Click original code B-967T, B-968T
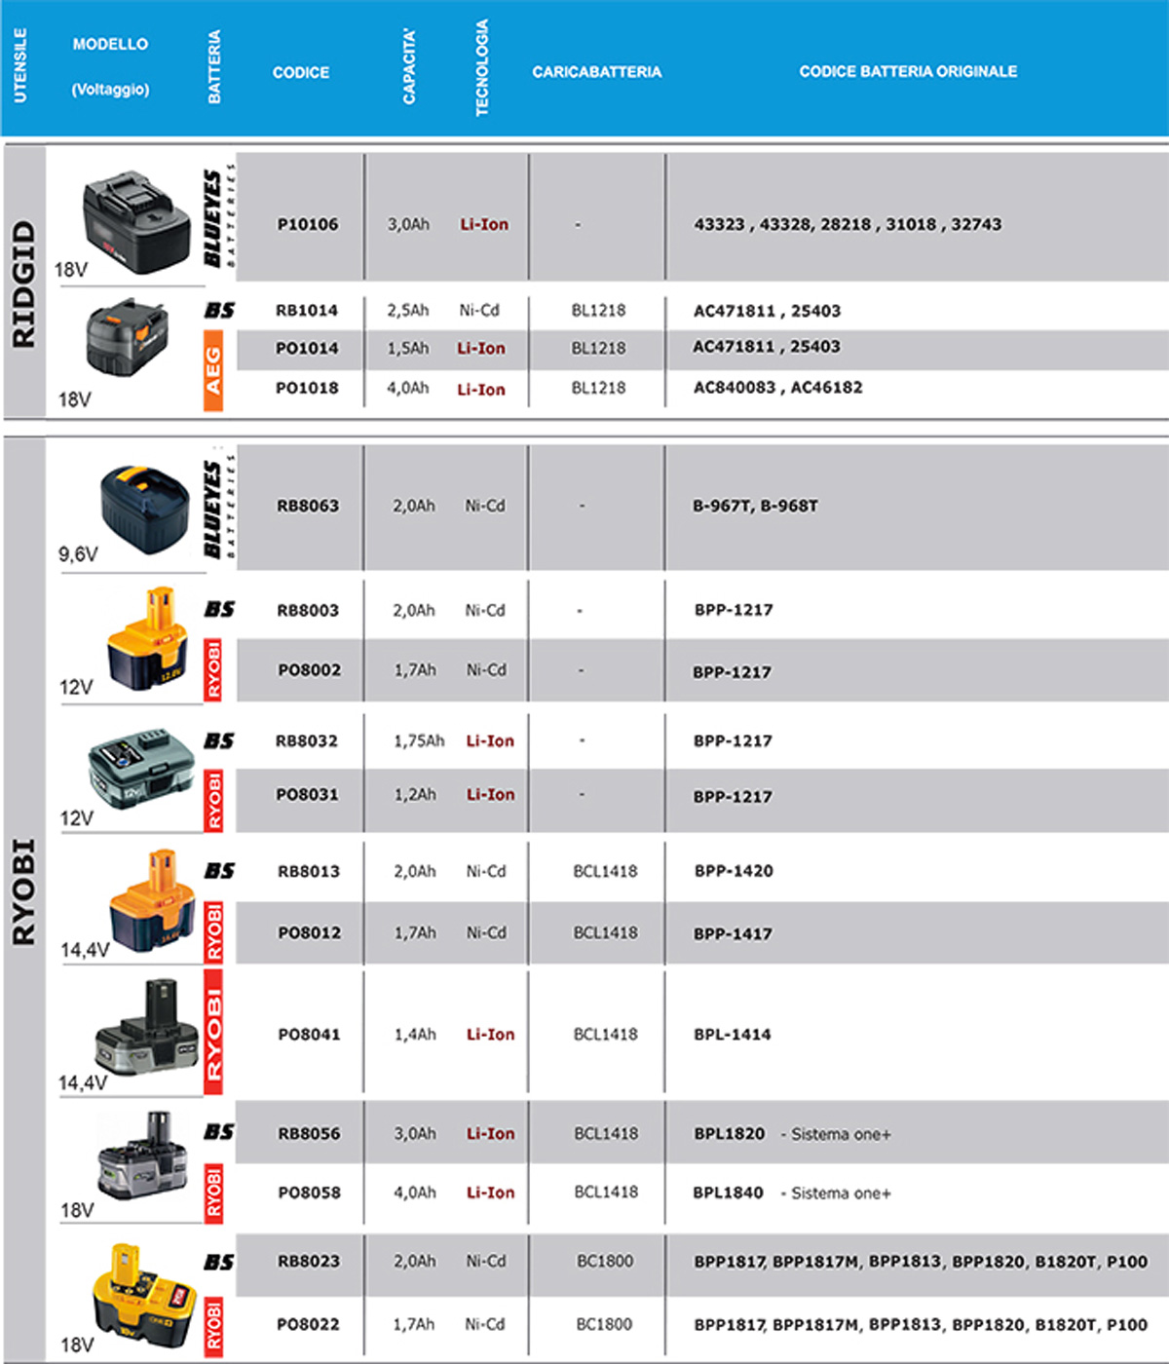This screenshot has width=1169, height=1364. coord(756,506)
